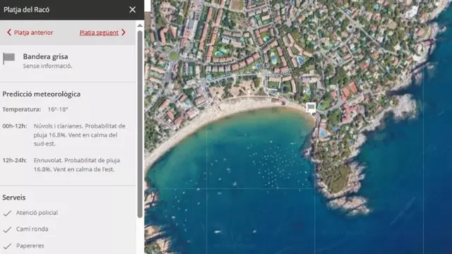The height and width of the screenshot is (254, 452).
Task: Close the Platja del Racó panel
Action: tap(132, 9)
